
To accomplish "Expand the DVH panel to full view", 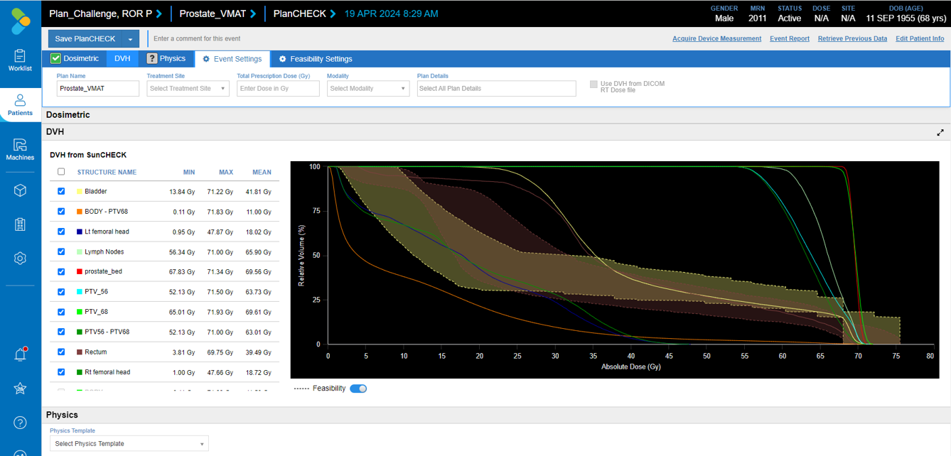I will (x=940, y=132).
